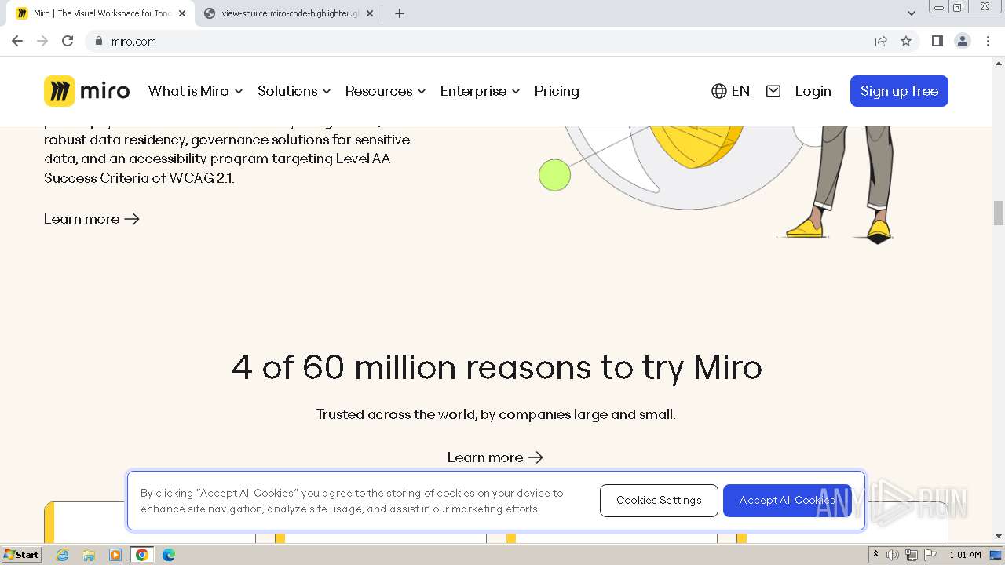
Task: Open the tab search chevron
Action: click(912, 13)
